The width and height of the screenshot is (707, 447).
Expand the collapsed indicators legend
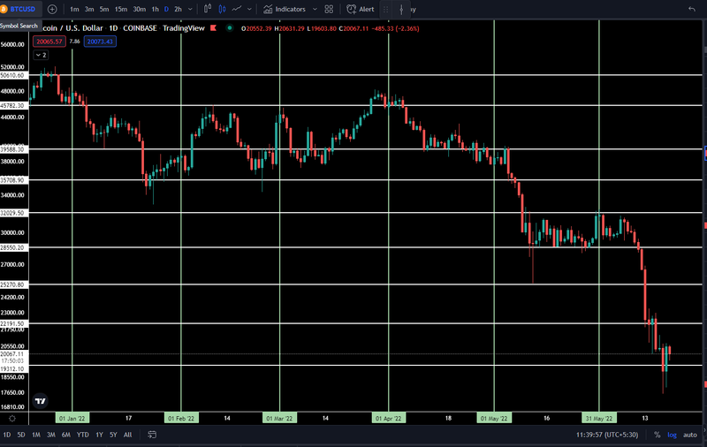41,55
